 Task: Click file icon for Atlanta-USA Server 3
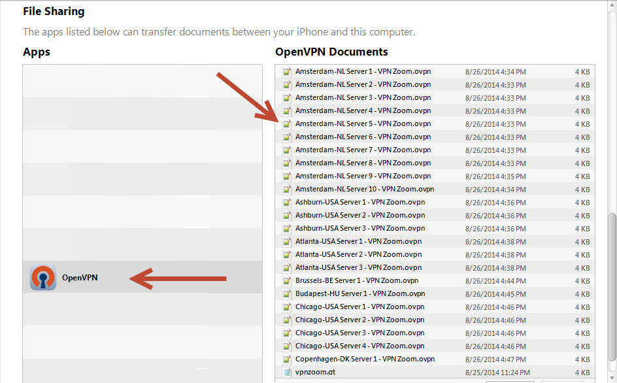(x=287, y=268)
